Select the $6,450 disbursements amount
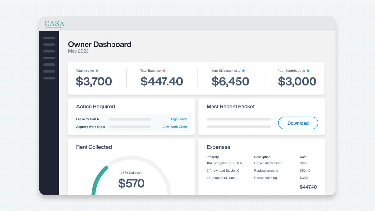This screenshot has width=375, height=211. [x=230, y=82]
